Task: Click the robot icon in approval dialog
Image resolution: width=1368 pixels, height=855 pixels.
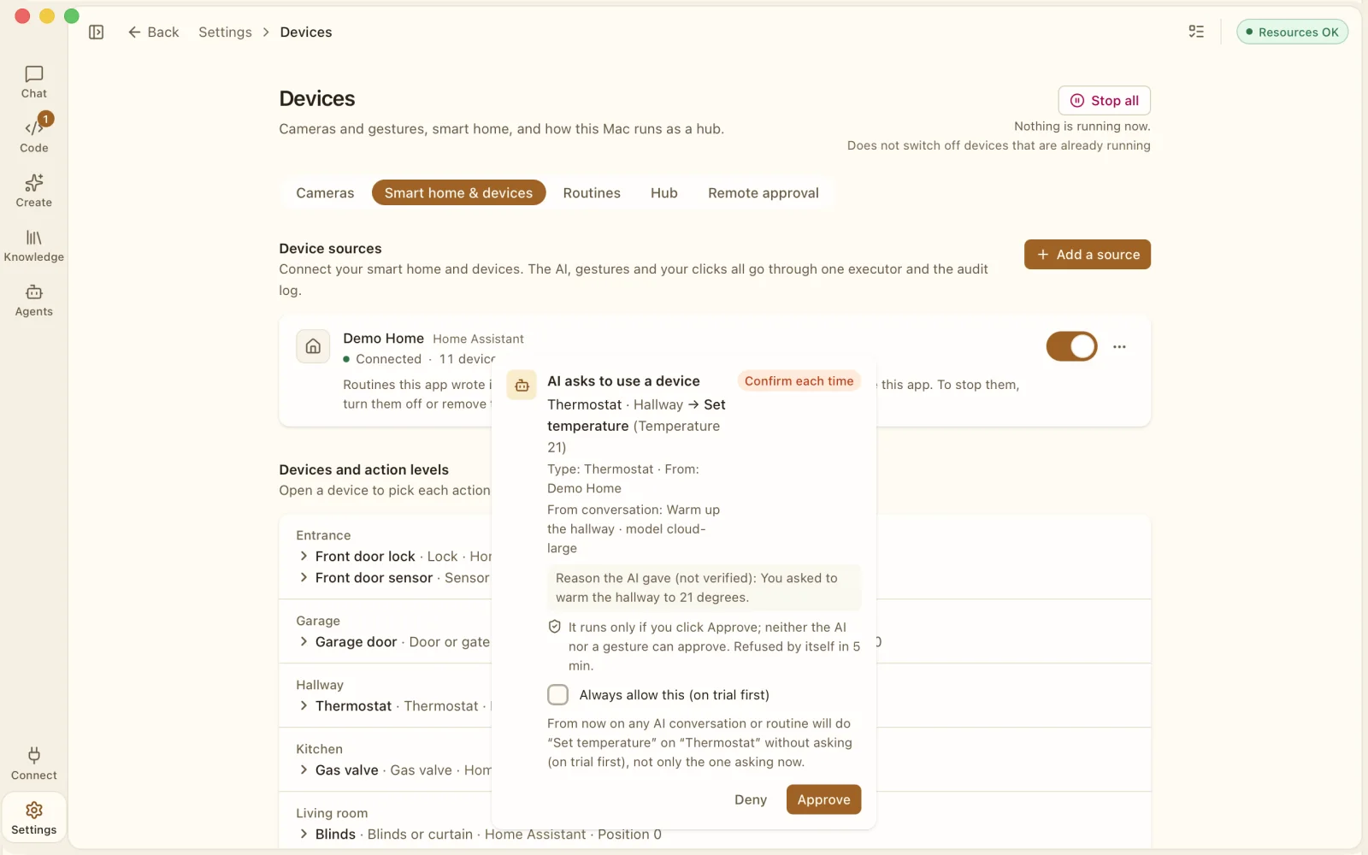Action: [x=522, y=386]
